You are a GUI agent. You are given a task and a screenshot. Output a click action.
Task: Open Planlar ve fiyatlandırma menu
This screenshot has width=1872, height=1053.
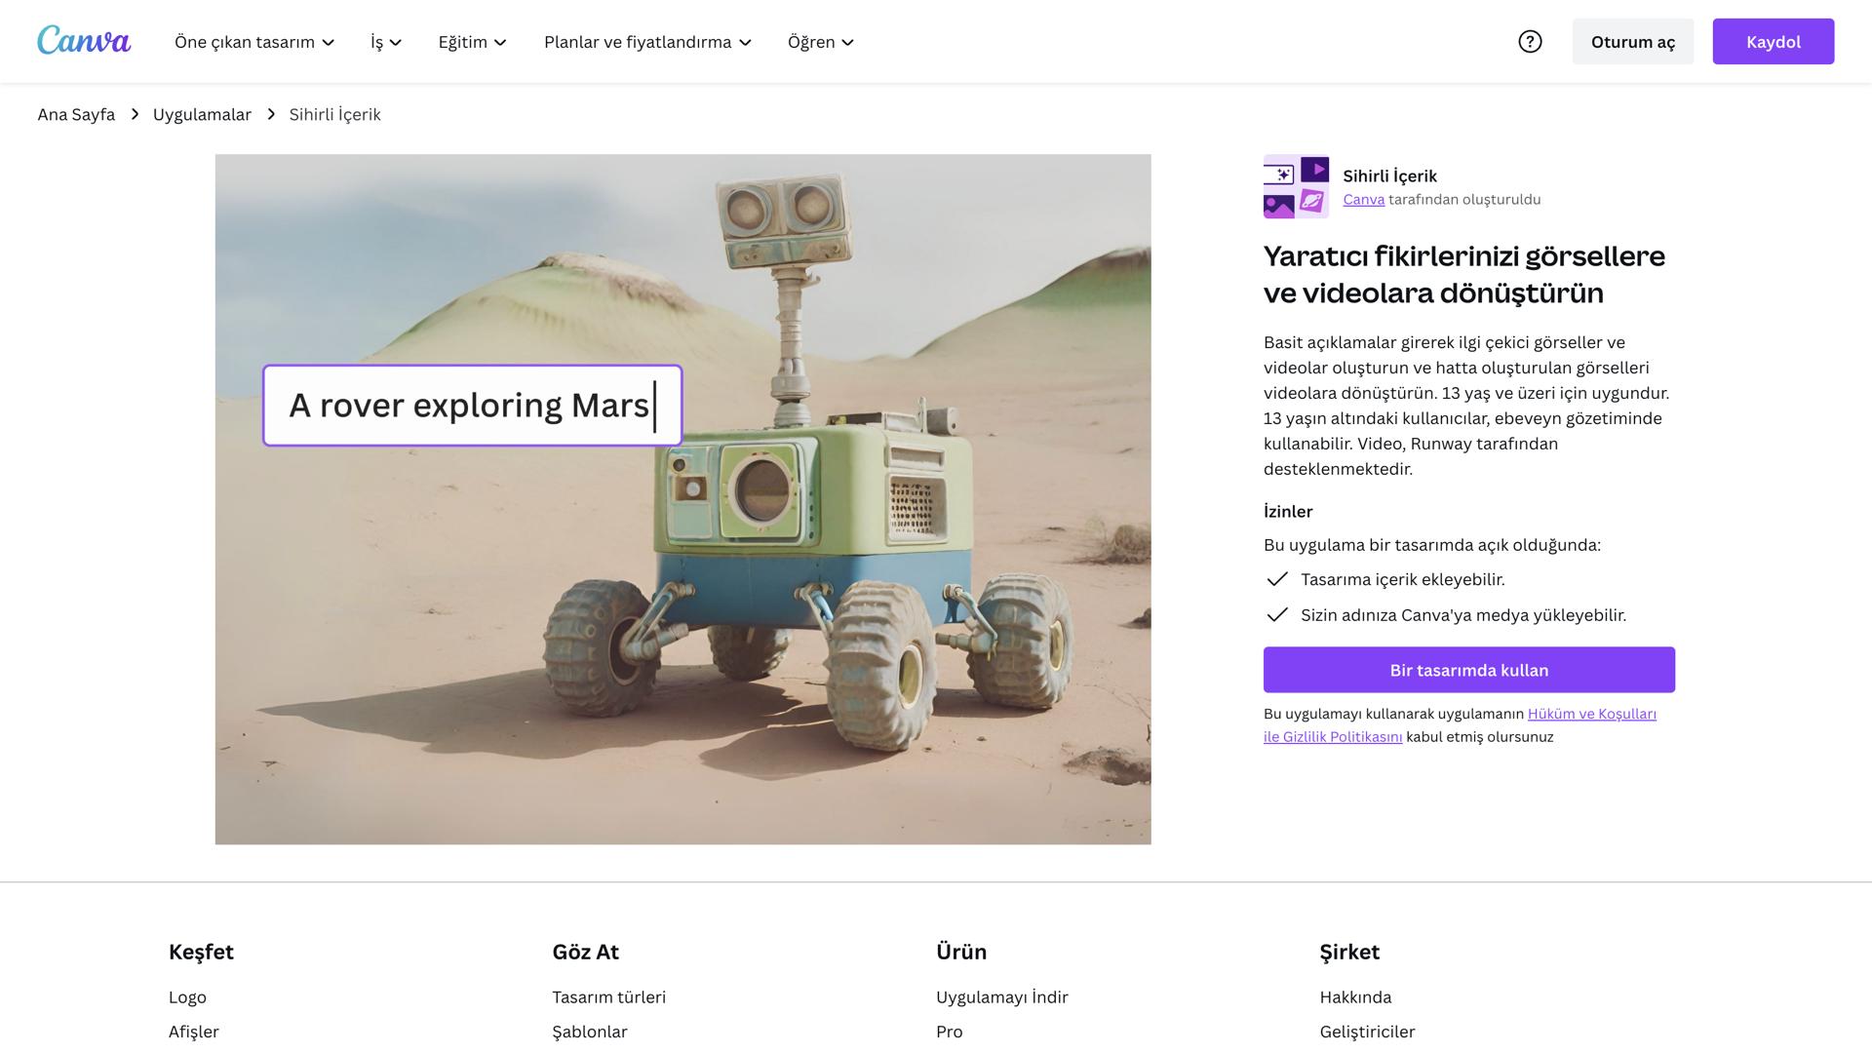coord(647,42)
